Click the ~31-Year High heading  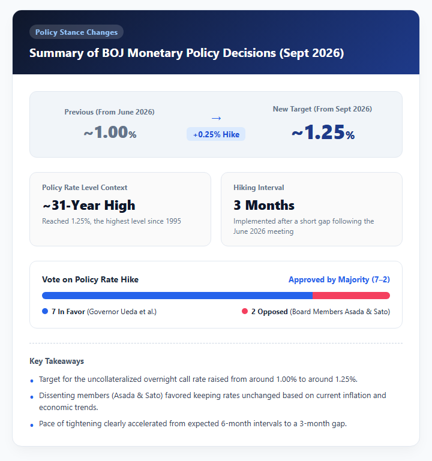pyautogui.click(x=89, y=205)
